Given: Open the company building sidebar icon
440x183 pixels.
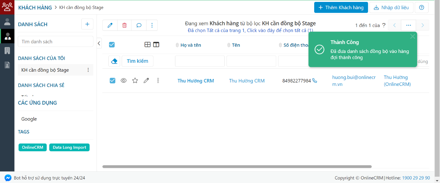Looking at the screenshot, I should (x=7, y=50).
